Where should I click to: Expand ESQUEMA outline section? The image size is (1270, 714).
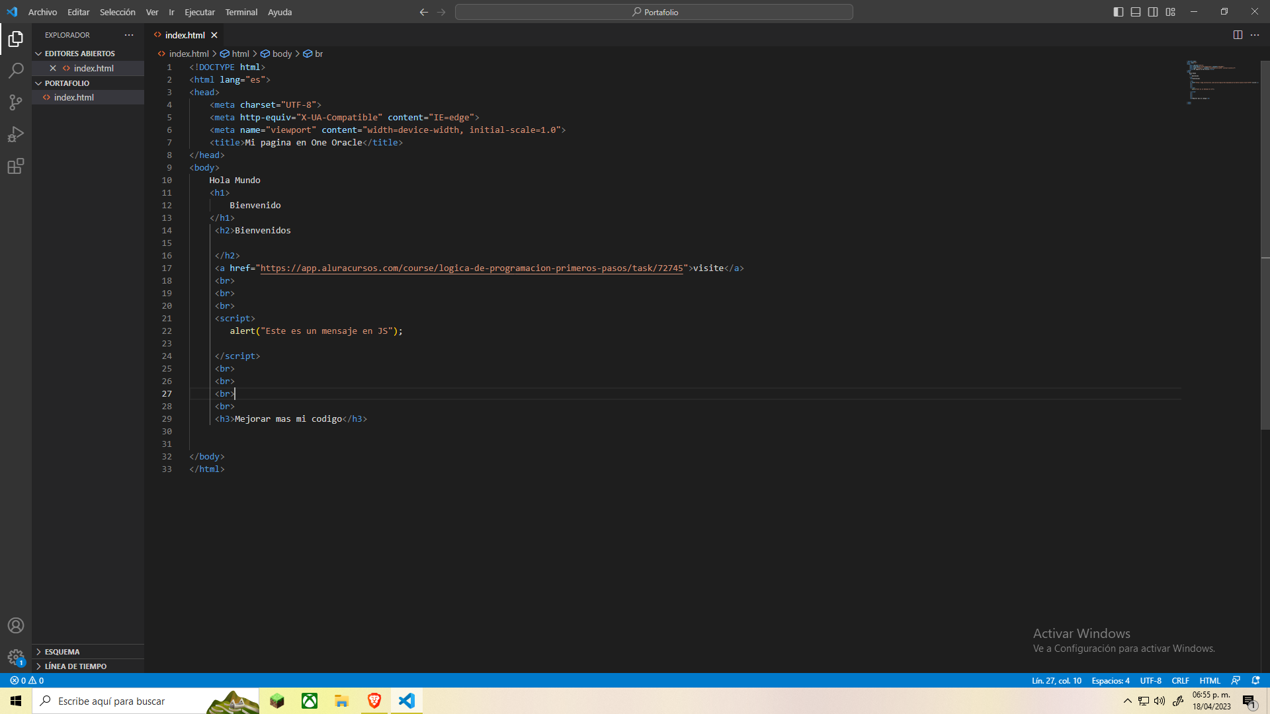[x=88, y=652]
